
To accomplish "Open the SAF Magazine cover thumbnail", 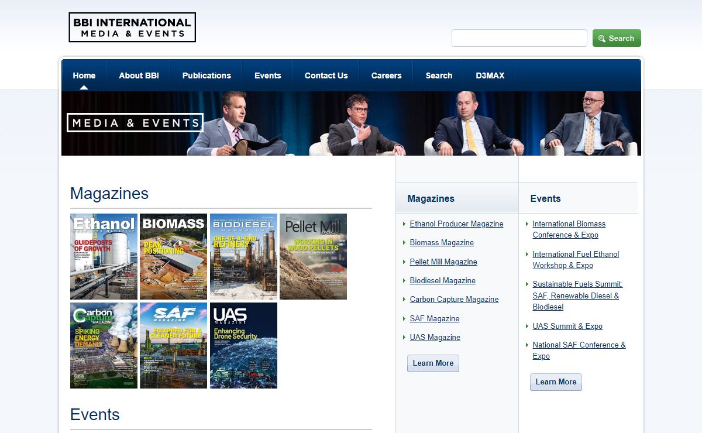I will (173, 345).
